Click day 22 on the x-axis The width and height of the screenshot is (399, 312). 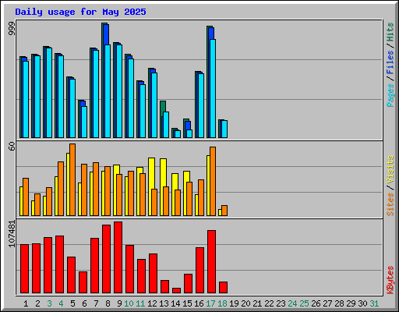tap(269, 303)
